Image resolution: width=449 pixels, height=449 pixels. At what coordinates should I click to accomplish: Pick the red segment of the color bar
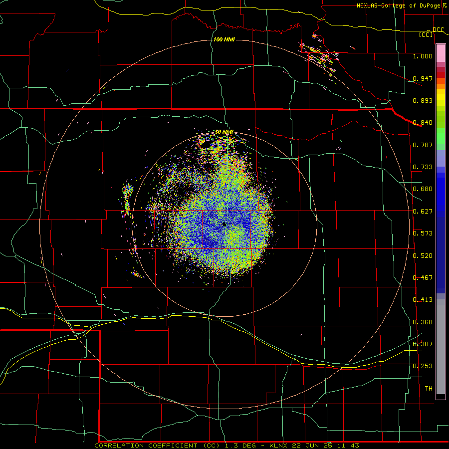(x=441, y=74)
